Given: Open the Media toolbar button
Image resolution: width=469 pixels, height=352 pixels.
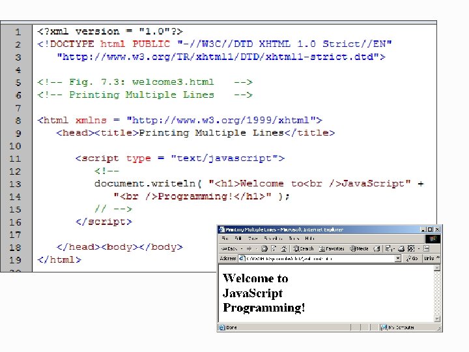Looking at the screenshot, I should coord(359,249).
